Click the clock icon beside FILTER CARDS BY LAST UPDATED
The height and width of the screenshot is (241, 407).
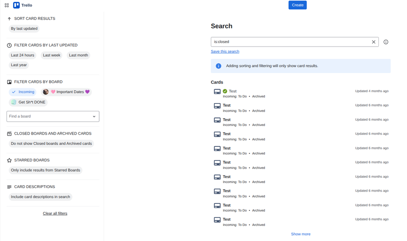(x=9, y=45)
